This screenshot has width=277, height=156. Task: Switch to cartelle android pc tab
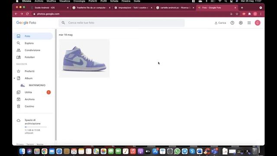(175, 8)
